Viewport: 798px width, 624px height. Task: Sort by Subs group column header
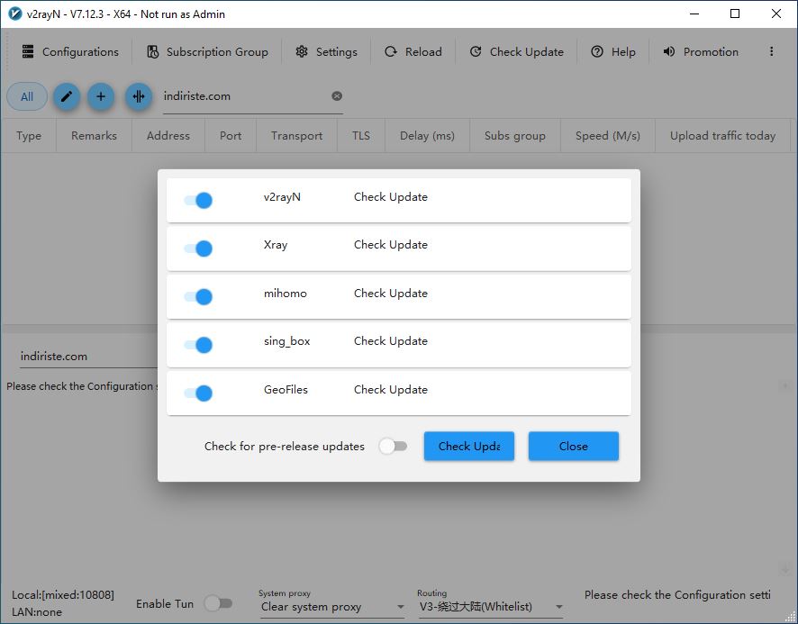[515, 136]
